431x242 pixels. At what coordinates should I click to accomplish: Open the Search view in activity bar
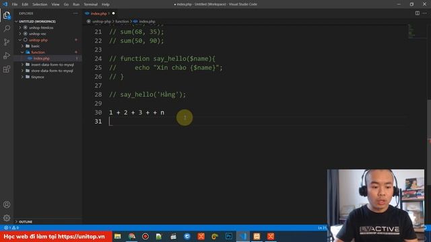7,28
